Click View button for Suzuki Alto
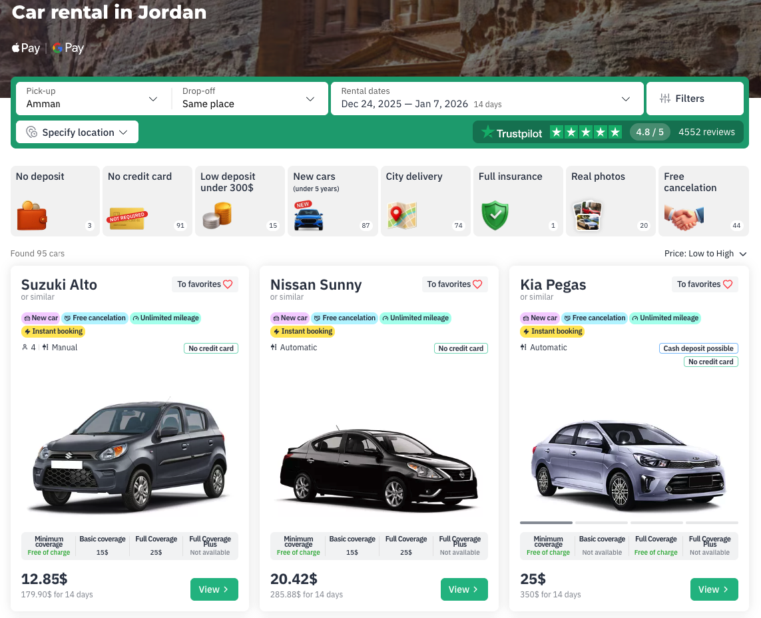Screen dimensions: 761x618 coord(214,589)
